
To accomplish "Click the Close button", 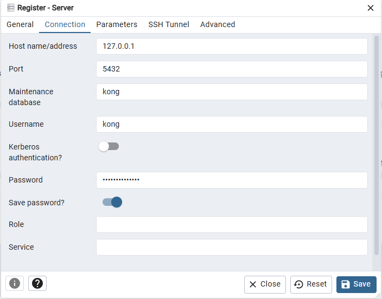I will 265,284.
